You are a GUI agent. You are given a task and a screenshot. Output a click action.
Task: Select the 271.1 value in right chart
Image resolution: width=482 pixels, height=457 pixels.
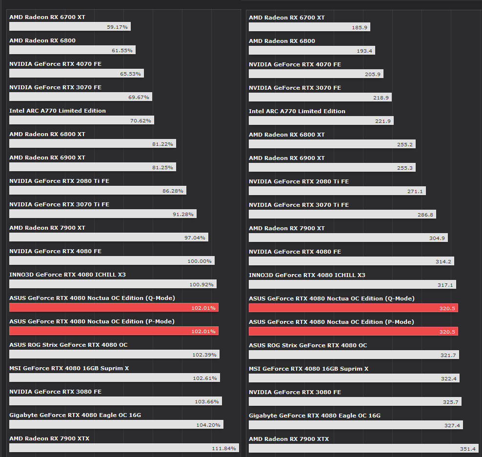[415, 191]
